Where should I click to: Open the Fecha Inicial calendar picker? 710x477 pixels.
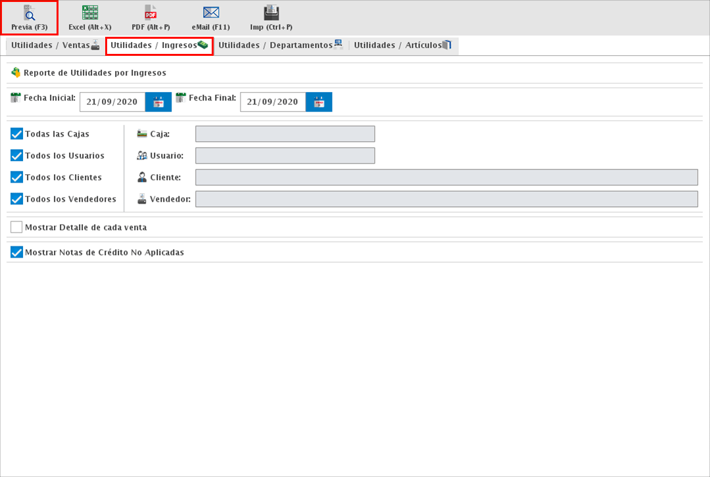click(x=158, y=102)
